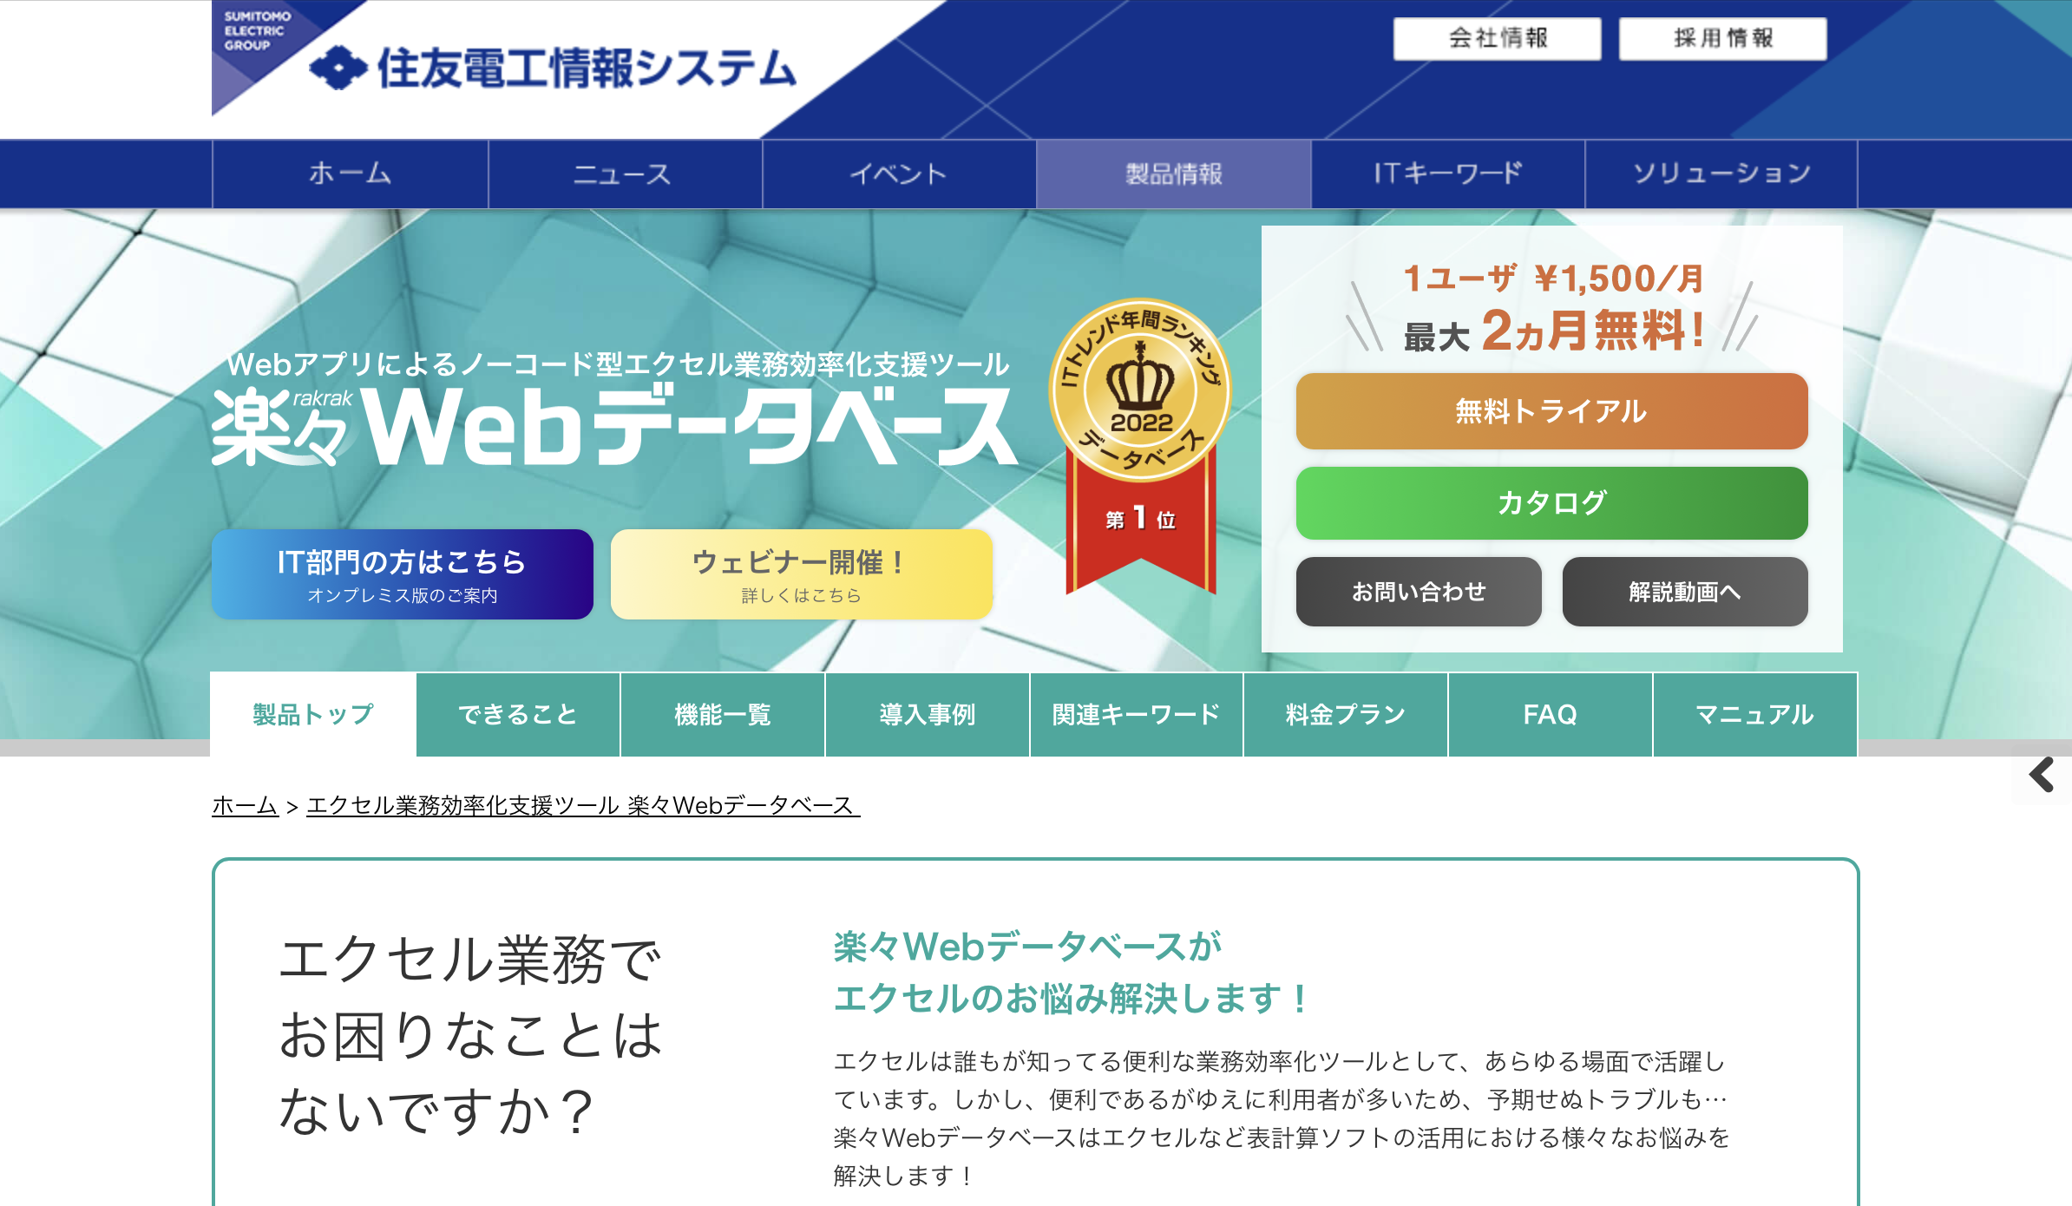Open ソリューション in main navigation
This screenshot has width=2072, height=1206.
(1721, 174)
